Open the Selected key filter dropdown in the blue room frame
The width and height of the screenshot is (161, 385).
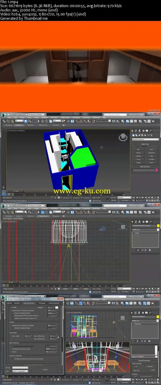124,197
